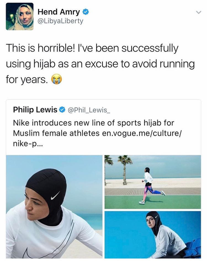The height and width of the screenshot is (261, 207).
Task: Open the tweet options chevron menu
Action: (x=198, y=12)
